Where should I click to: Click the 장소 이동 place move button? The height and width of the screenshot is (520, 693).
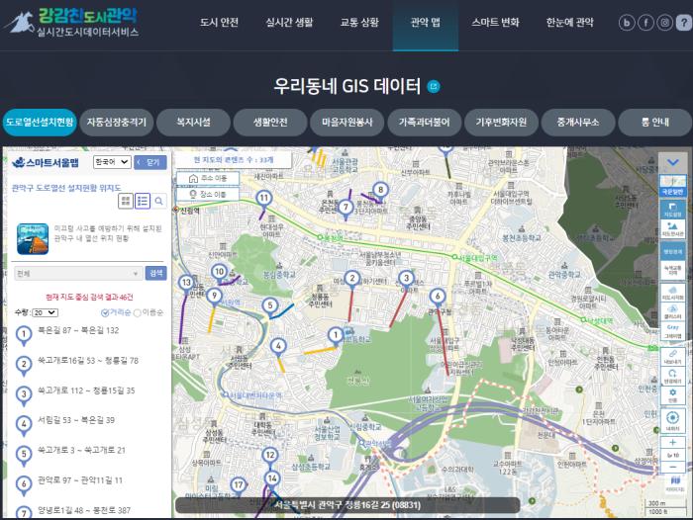pyautogui.click(x=208, y=194)
